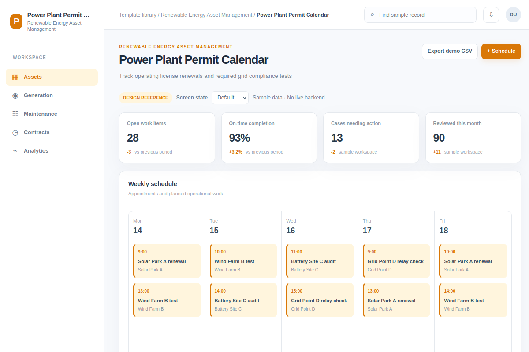
Task: Click Sample data · No live backend note
Action: (289, 98)
